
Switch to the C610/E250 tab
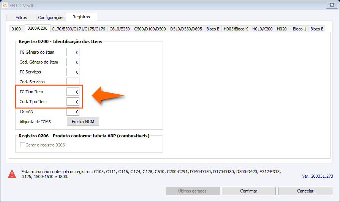click(120, 29)
